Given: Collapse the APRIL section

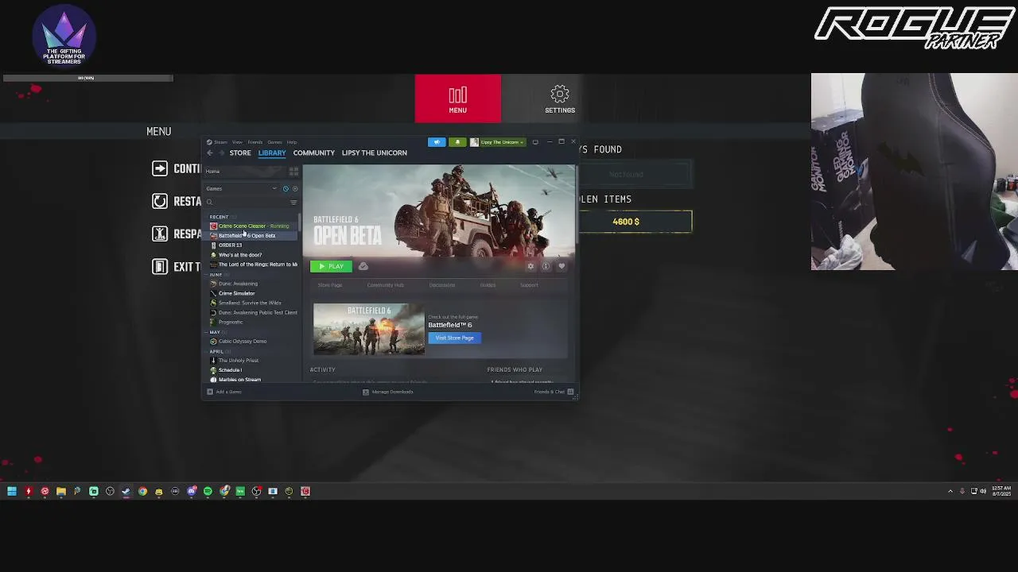Looking at the screenshot, I should (x=216, y=351).
